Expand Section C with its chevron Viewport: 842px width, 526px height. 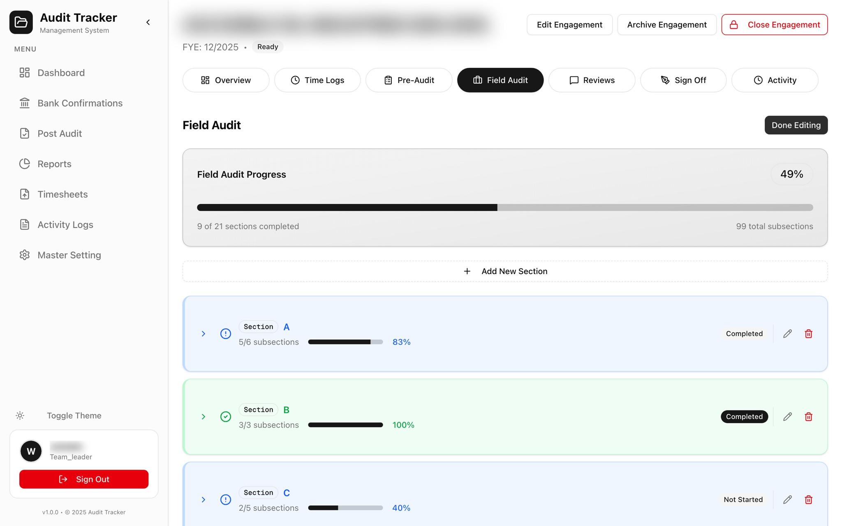pos(203,500)
